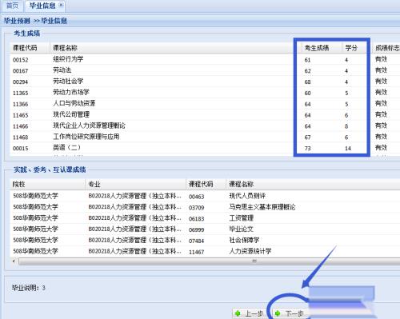This screenshot has width=400, height=319.
Task: Click course code 00152
Action: [x=21, y=60]
